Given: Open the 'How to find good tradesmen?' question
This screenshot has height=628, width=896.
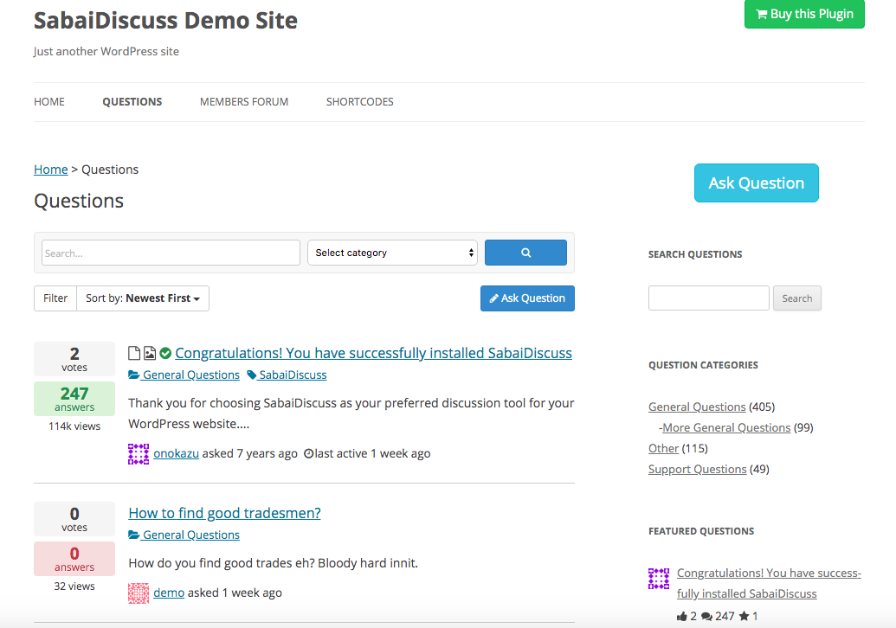Looking at the screenshot, I should (224, 513).
